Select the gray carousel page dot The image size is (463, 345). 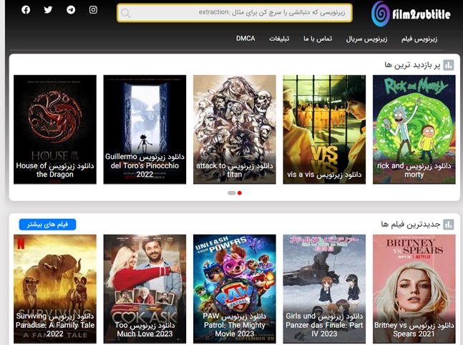click(x=232, y=193)
